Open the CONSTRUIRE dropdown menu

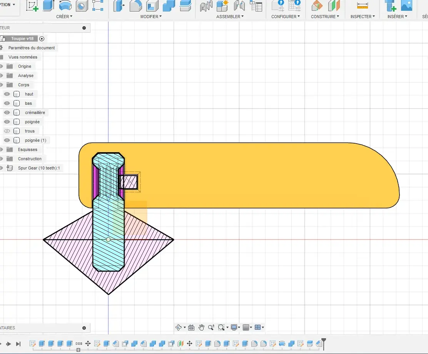325,17
